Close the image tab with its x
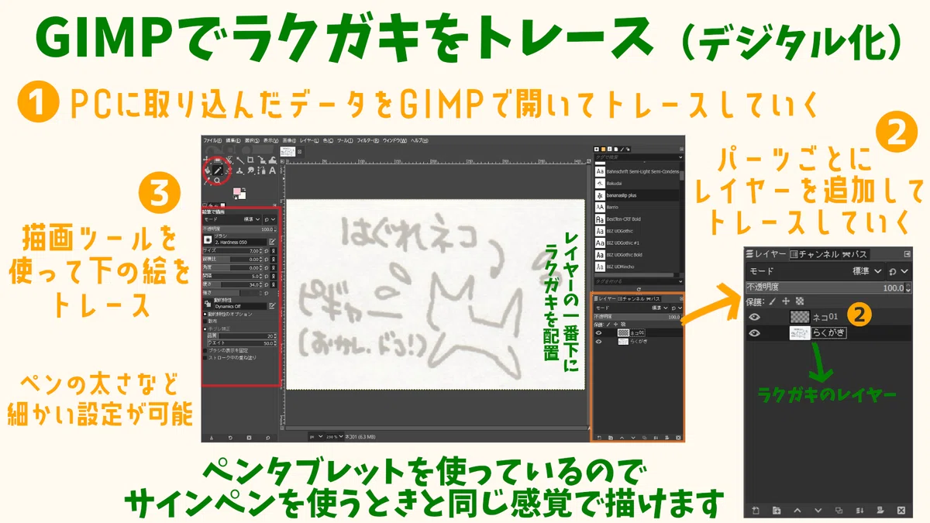The height and width of the screenshot is (523, 930). pos(300,151)
